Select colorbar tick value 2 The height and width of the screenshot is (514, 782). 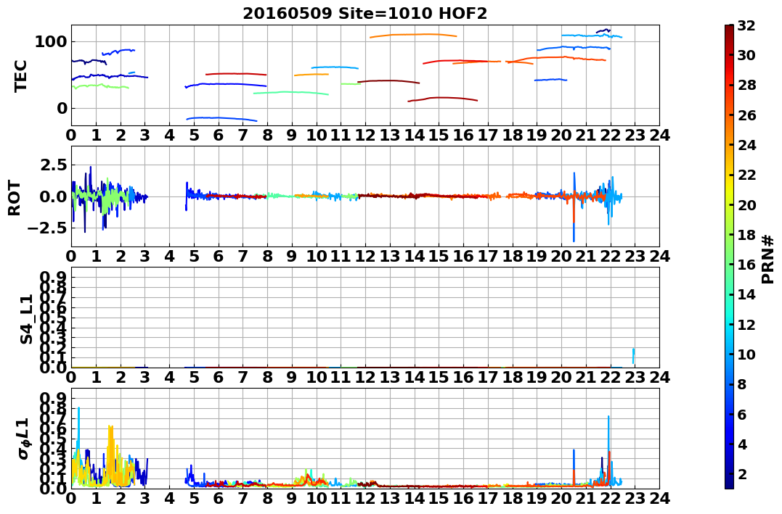point(742,473)
